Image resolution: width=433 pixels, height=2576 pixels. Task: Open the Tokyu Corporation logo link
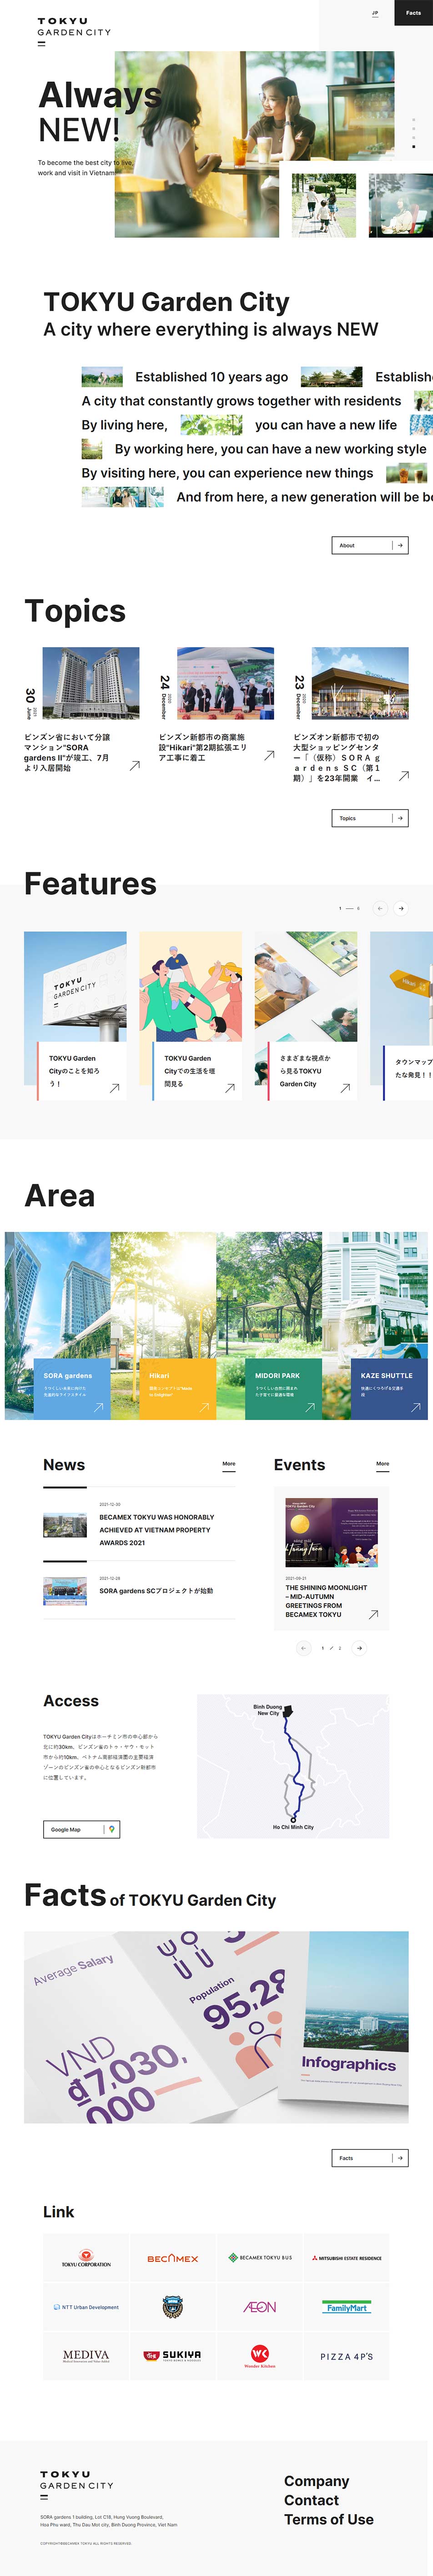[87, 2258]
